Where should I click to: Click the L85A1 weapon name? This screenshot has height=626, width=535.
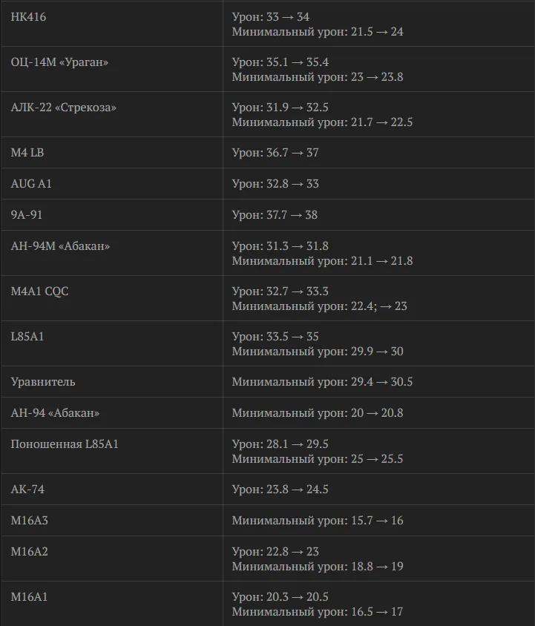[x=27, y=337]
